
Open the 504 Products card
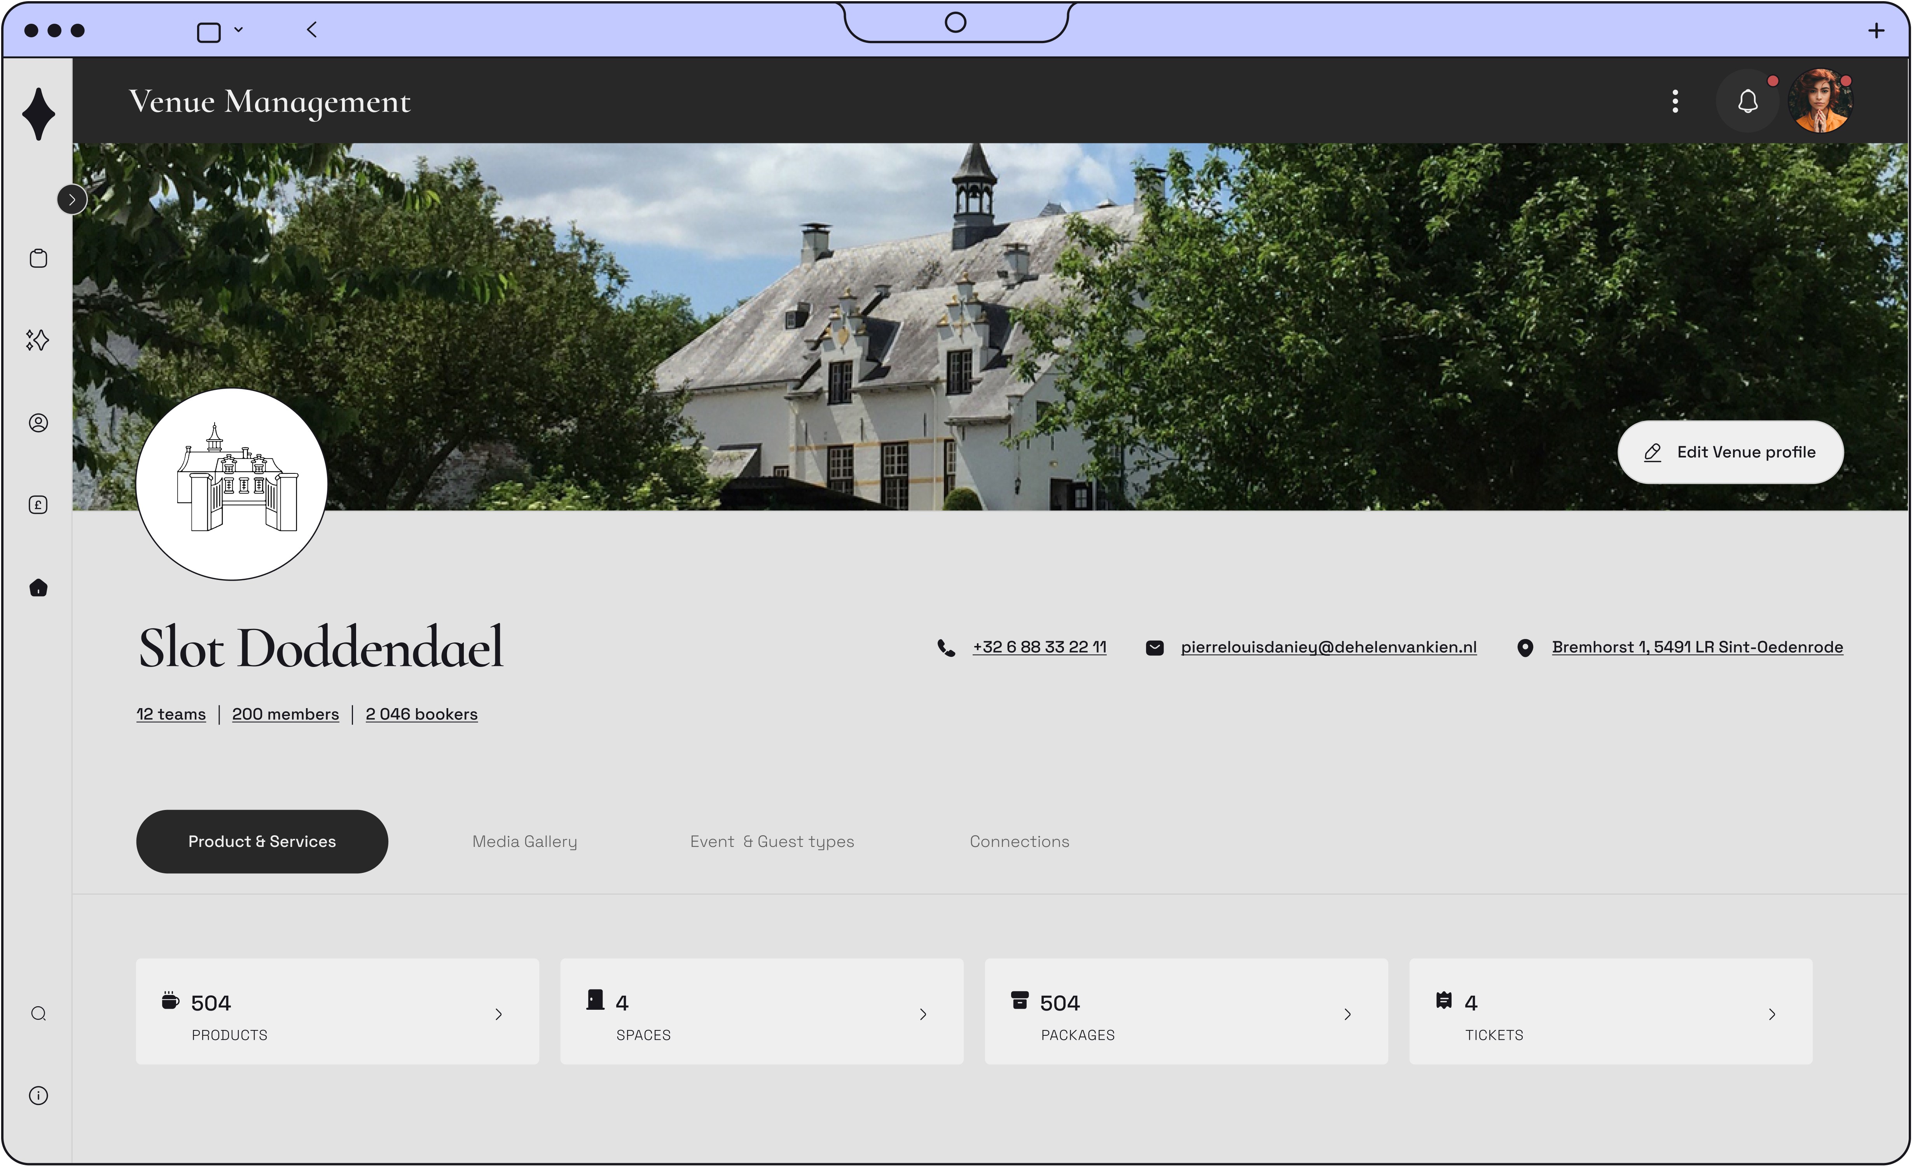337,1012
